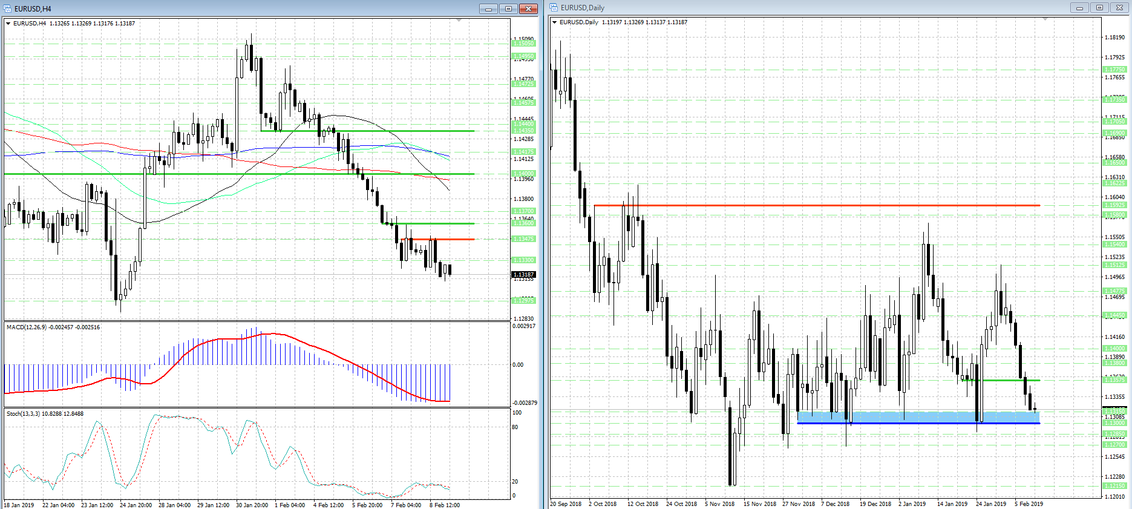Select green level label 1.14175 on H4 chart
The width and height of the screenshot is (1132, 509).
pos(524,152)
